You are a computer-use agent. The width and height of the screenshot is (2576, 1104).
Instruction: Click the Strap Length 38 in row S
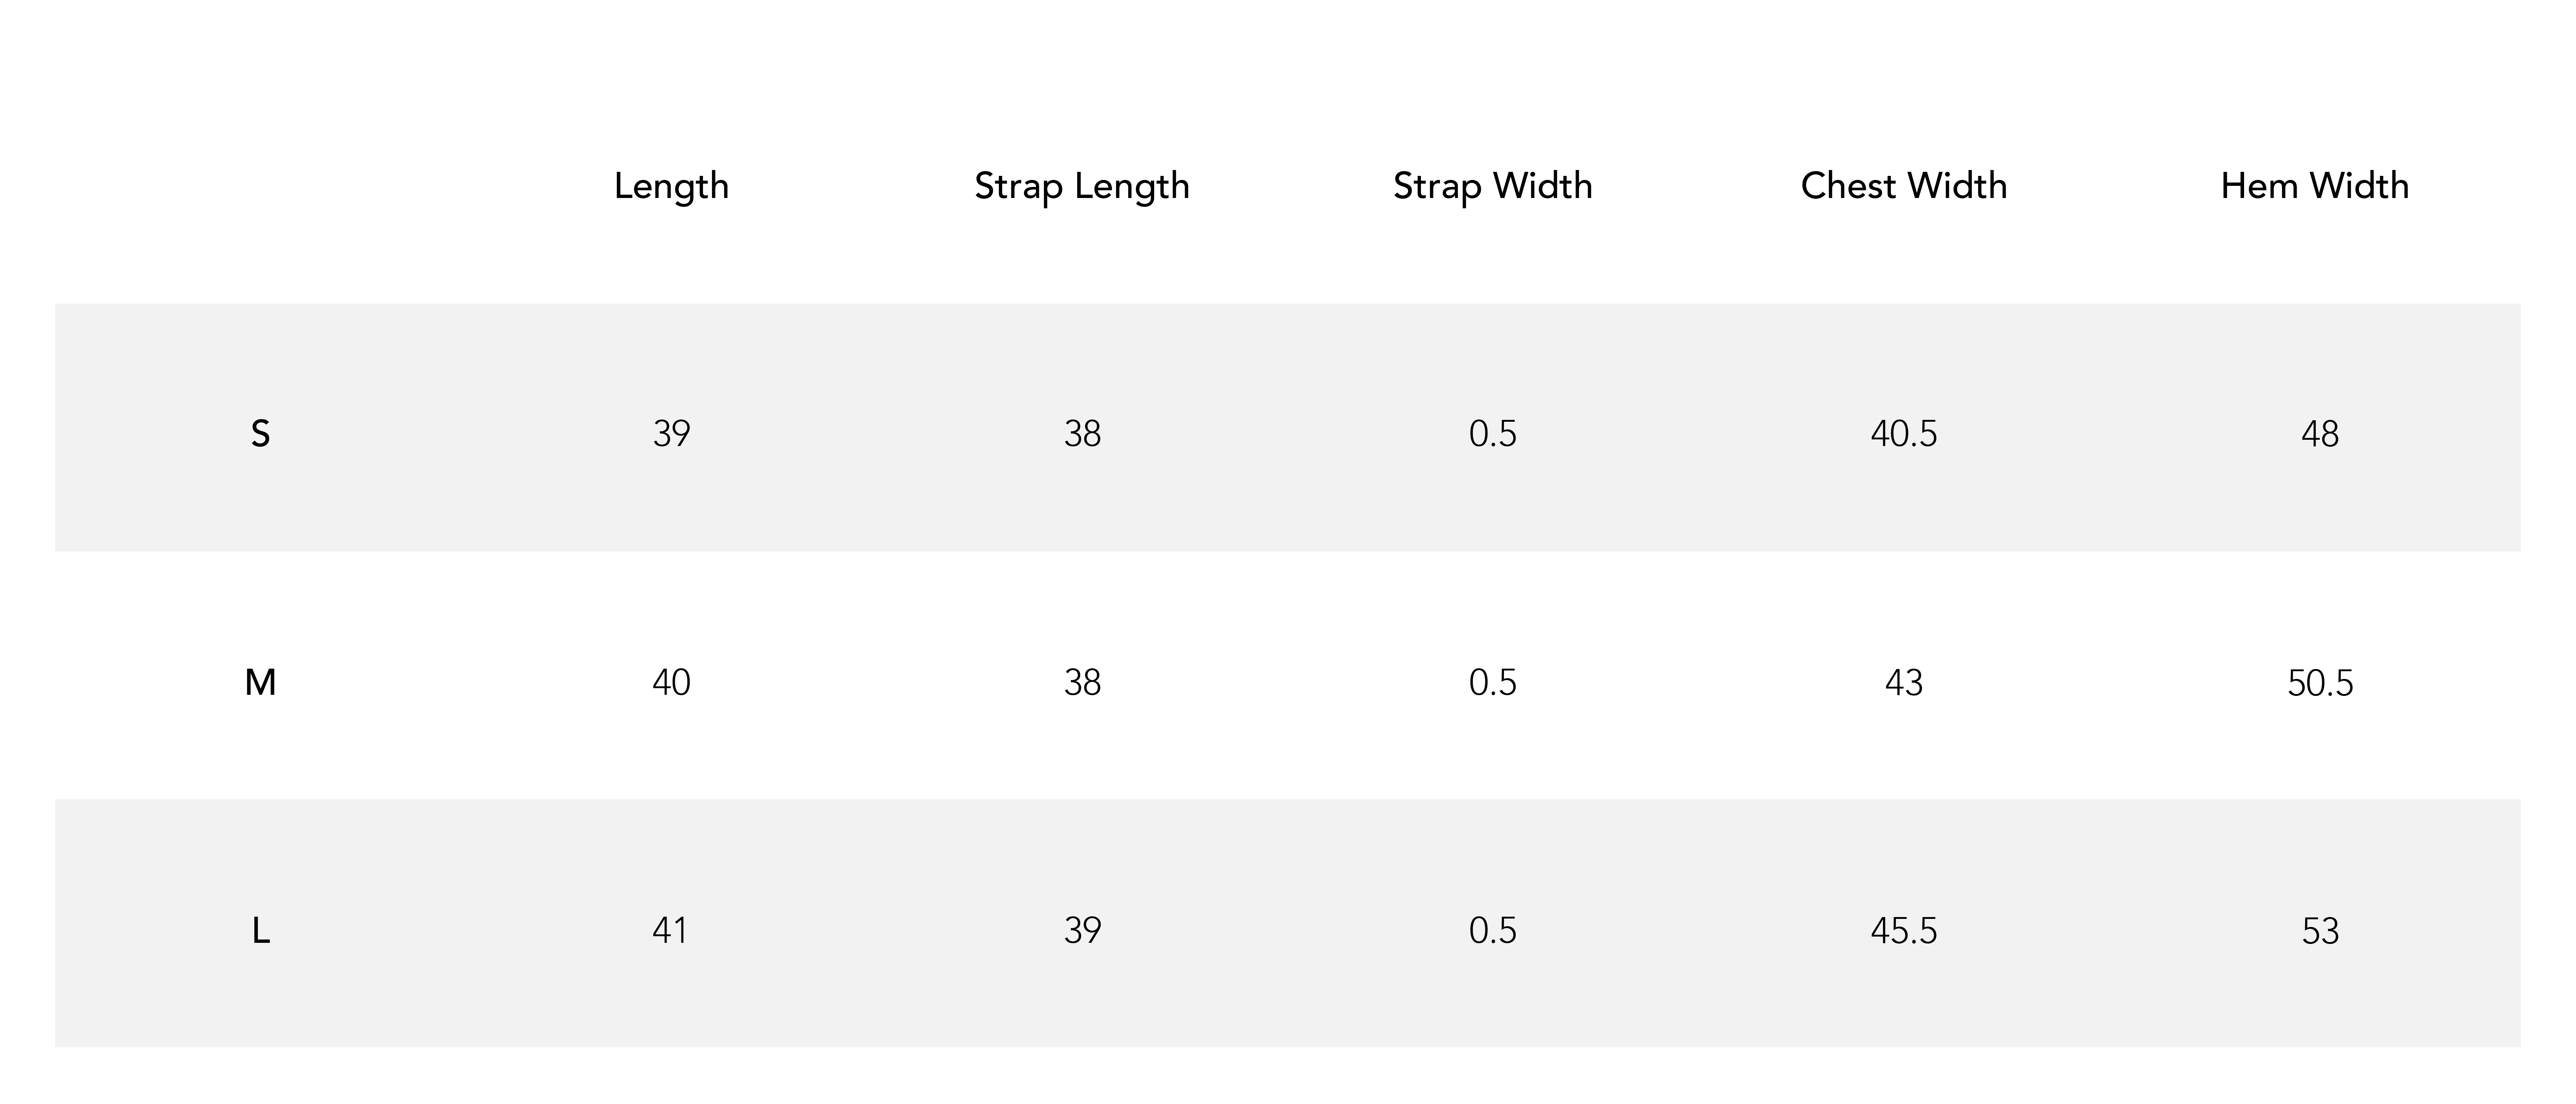(1082, 434)
